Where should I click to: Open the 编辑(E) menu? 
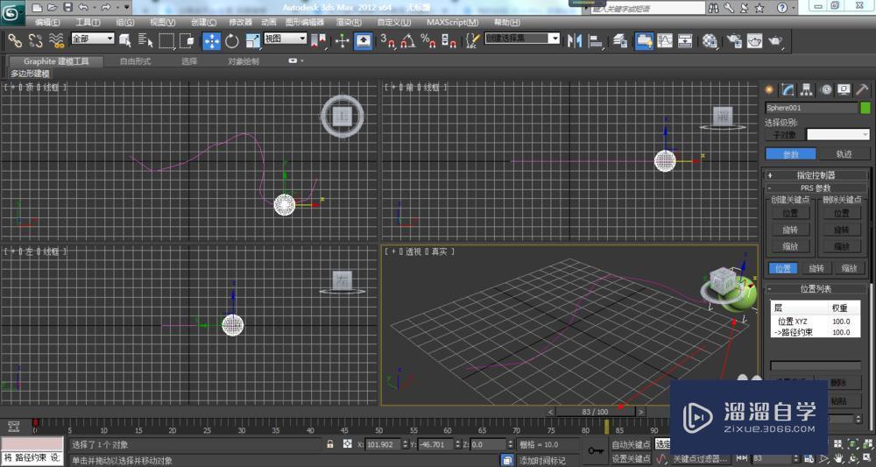click(x=47, y=23)
